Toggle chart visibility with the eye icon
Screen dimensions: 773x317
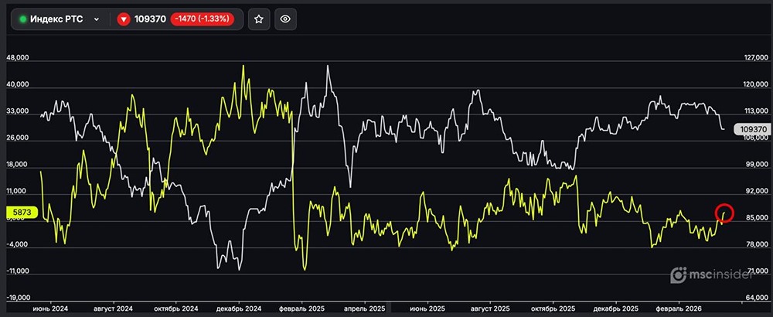click(x=285, y=19)
